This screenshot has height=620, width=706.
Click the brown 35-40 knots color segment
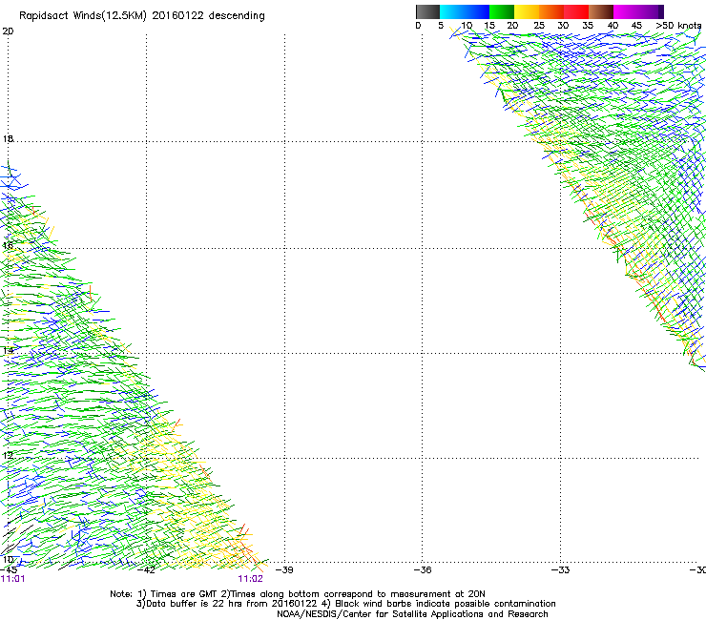tap(601, 11)
